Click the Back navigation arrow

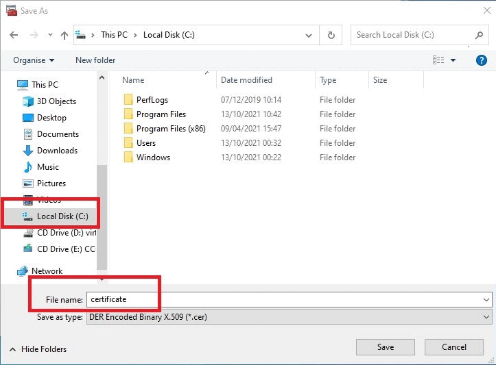click(14, 35)
